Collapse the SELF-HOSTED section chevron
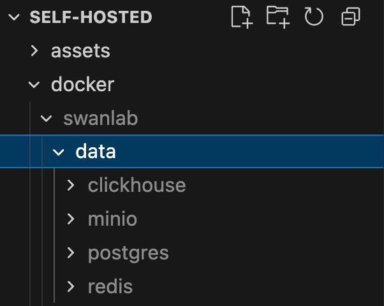The width and height of the screenshot is (384, 306). tap(14, 17)
